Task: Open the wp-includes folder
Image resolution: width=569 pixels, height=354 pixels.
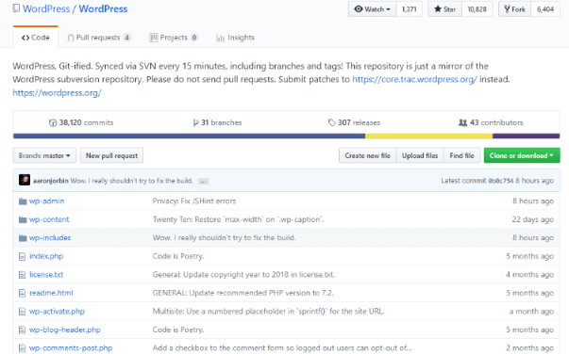Action: [50, 238]
